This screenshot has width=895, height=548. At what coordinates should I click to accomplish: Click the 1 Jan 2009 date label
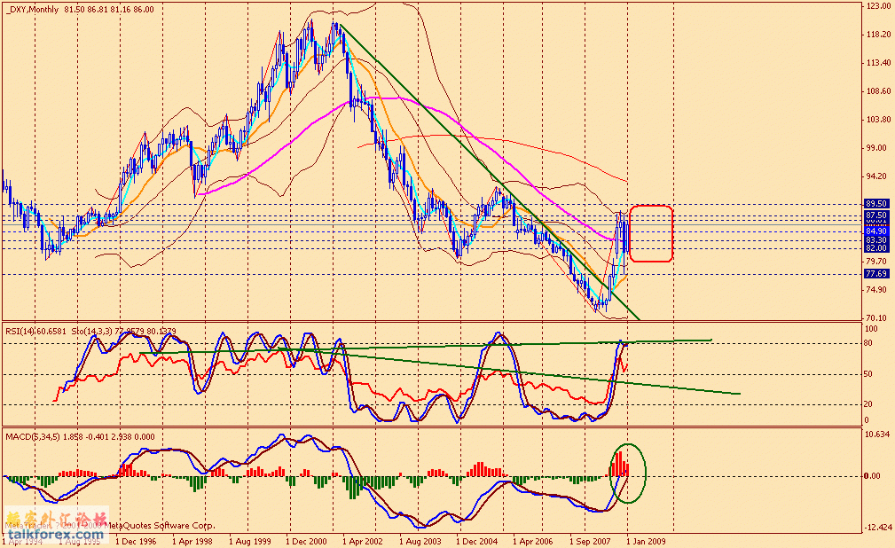pyautogui.click(x=646, y=541)
